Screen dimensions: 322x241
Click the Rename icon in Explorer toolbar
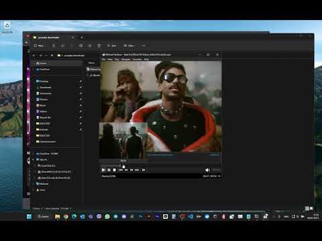click(x=80, y=46)
